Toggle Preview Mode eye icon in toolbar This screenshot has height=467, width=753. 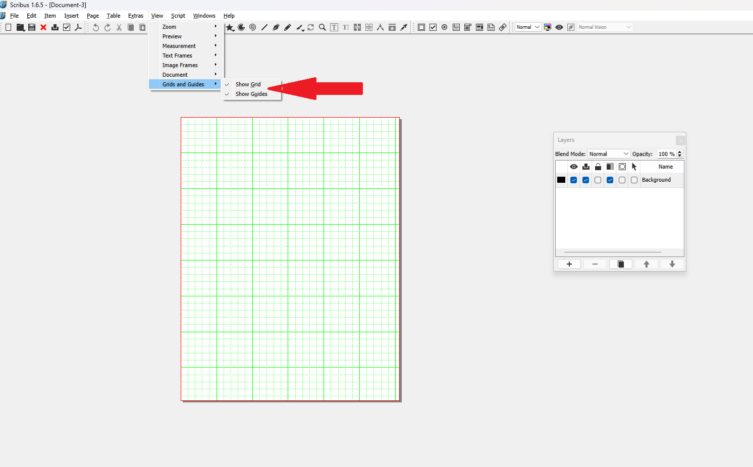[x=559, y=27]
